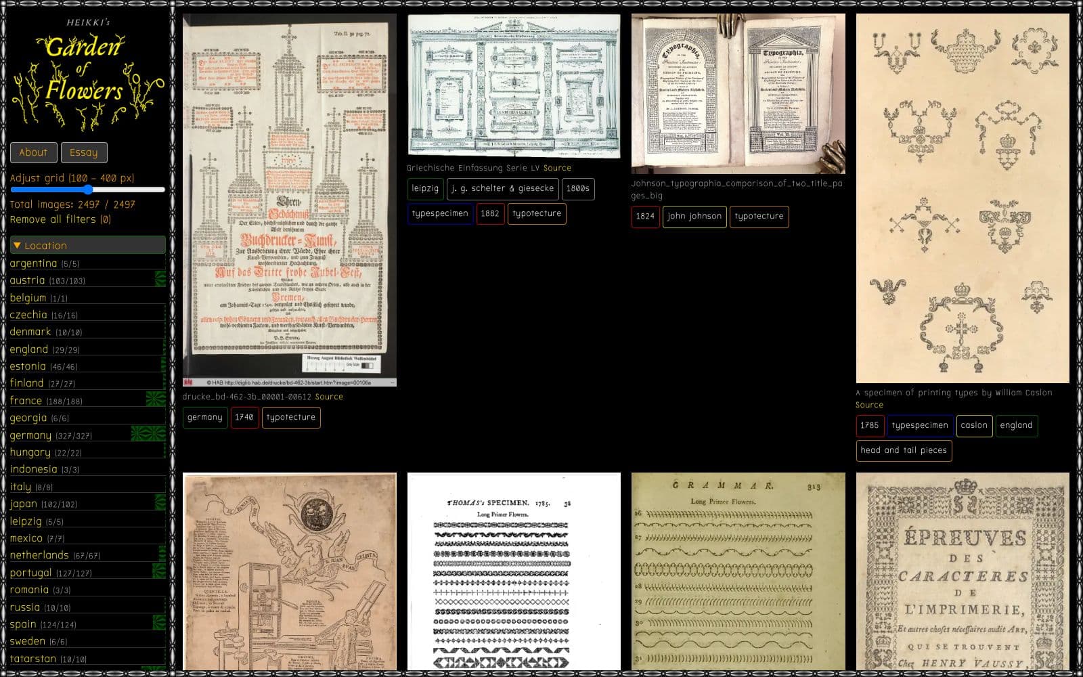Viewport: 1083px width, 677px height.
Task: Open the Bremen Buchdrucker-Kunst broadside thumbnail
Action: click(290, 200)
